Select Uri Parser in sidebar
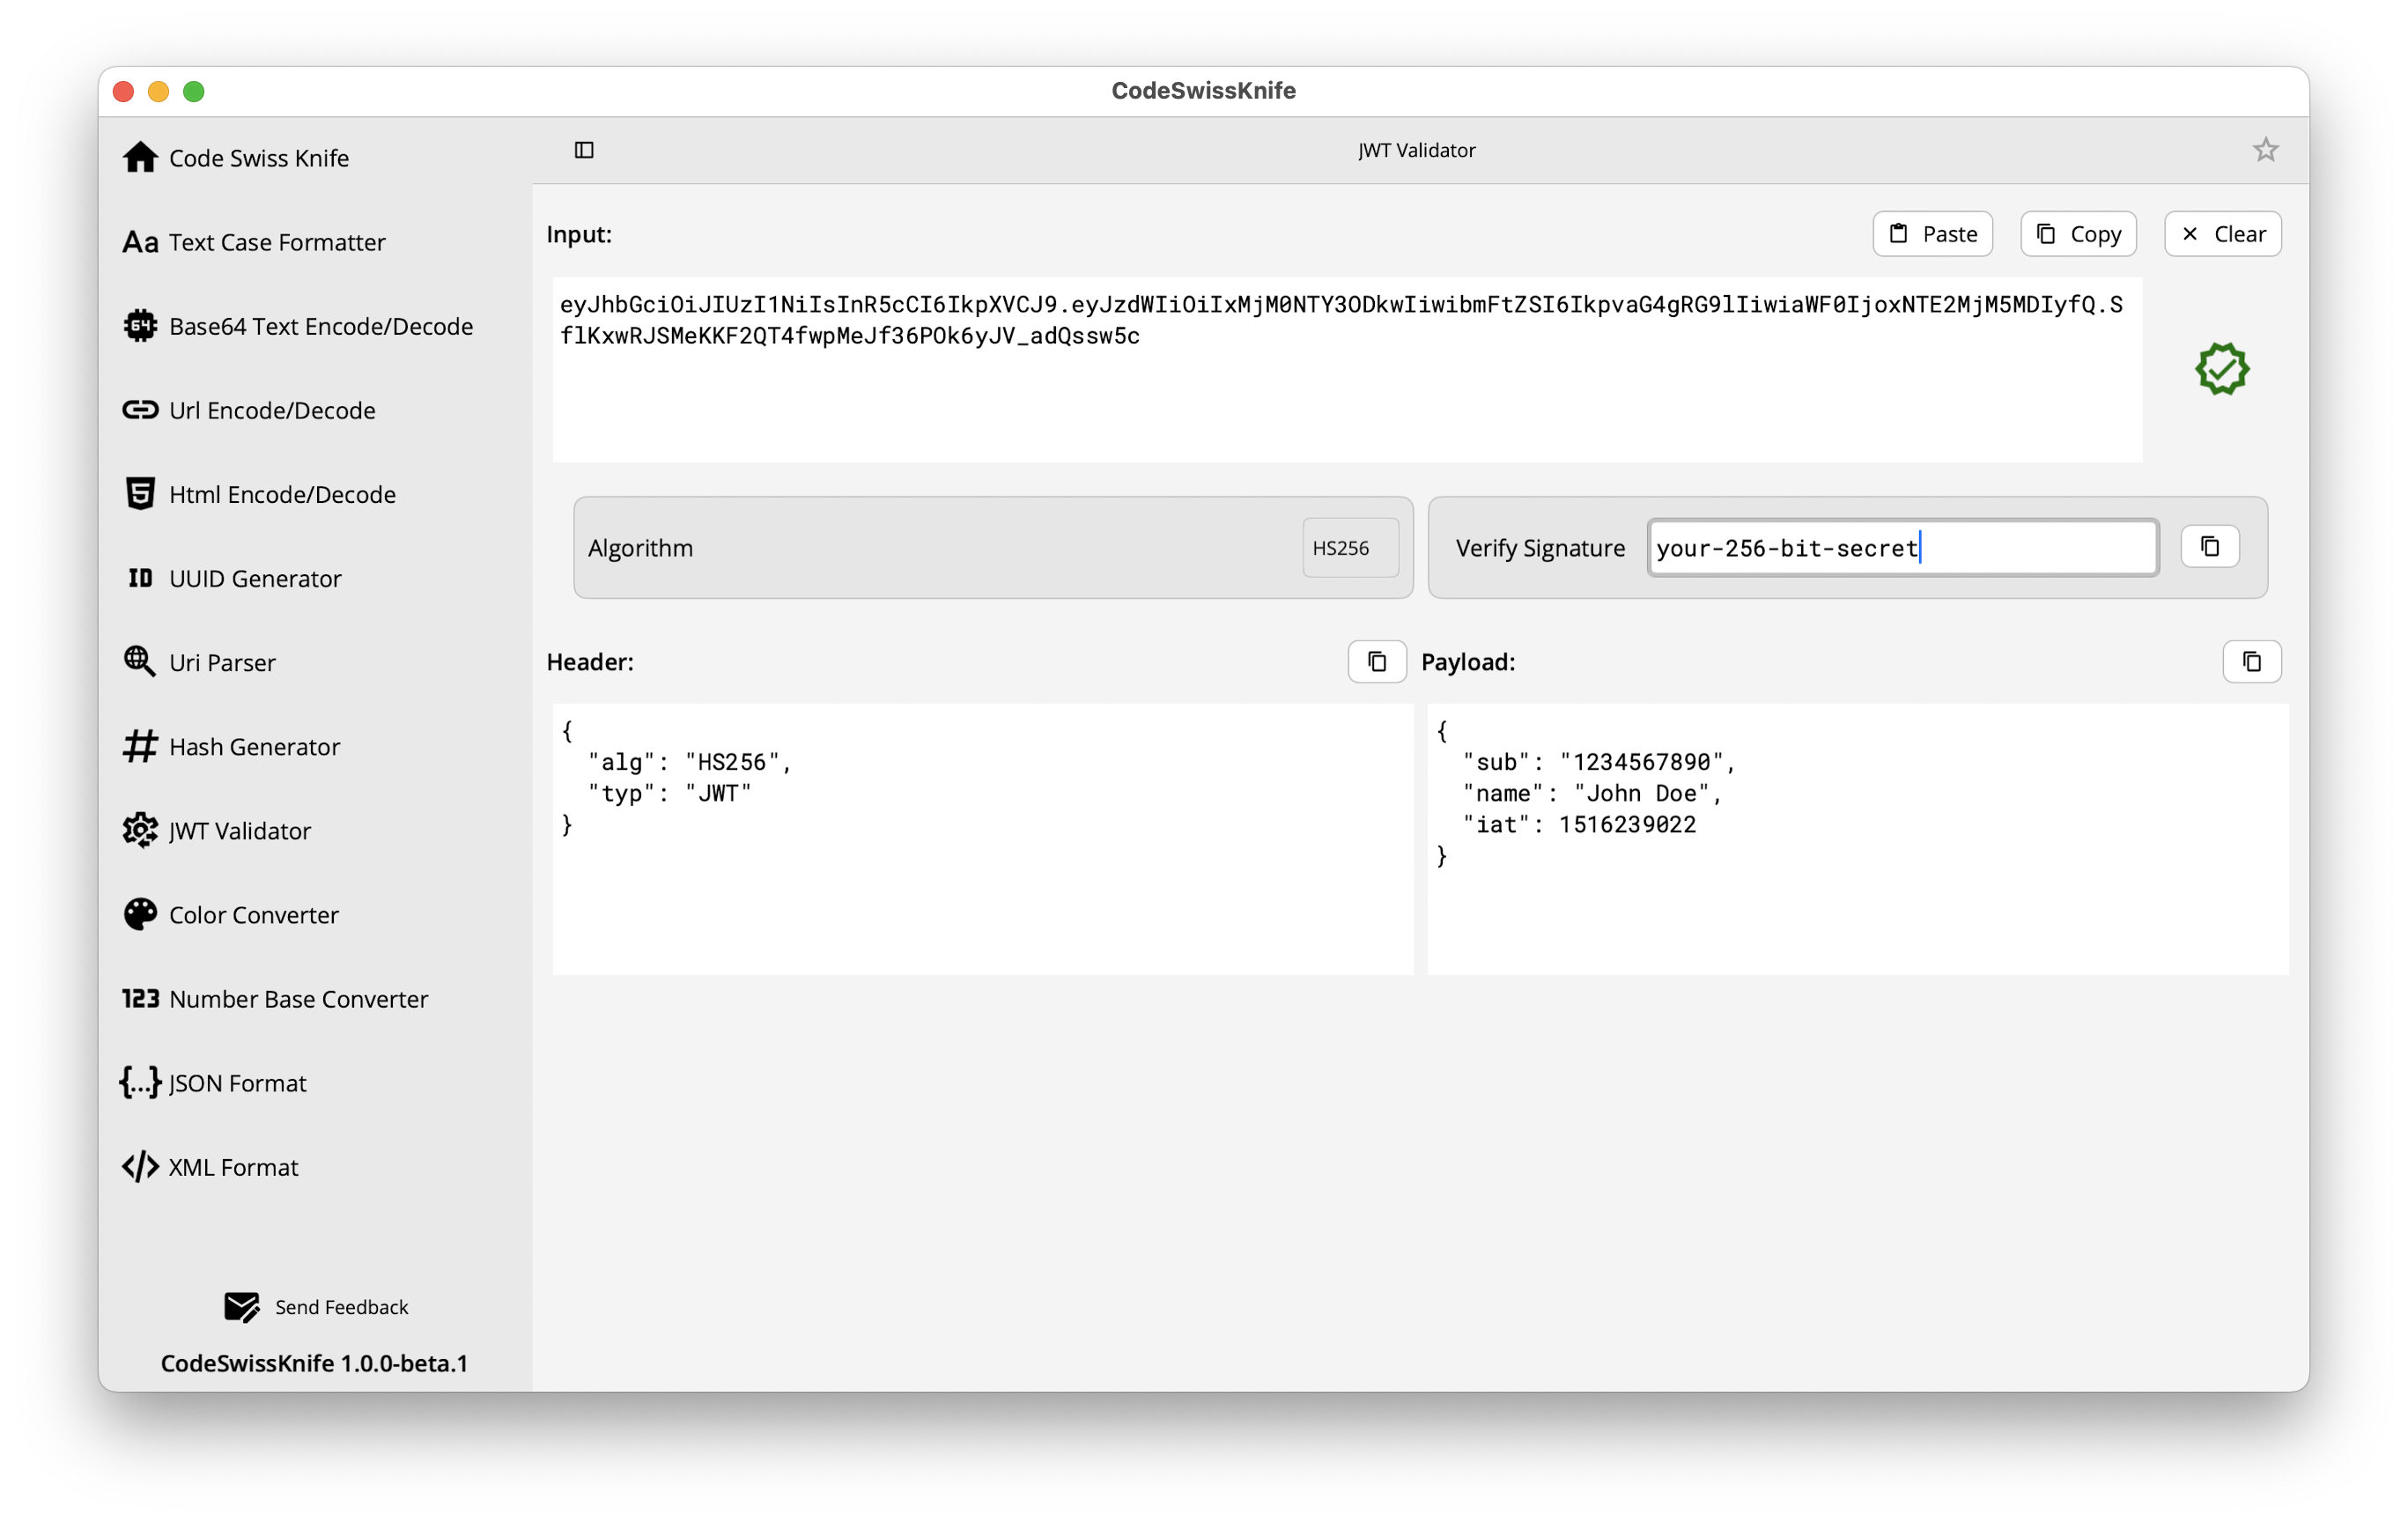Image resolution: width=2408 pixels, height=1522 pixels. pos(222,662)
